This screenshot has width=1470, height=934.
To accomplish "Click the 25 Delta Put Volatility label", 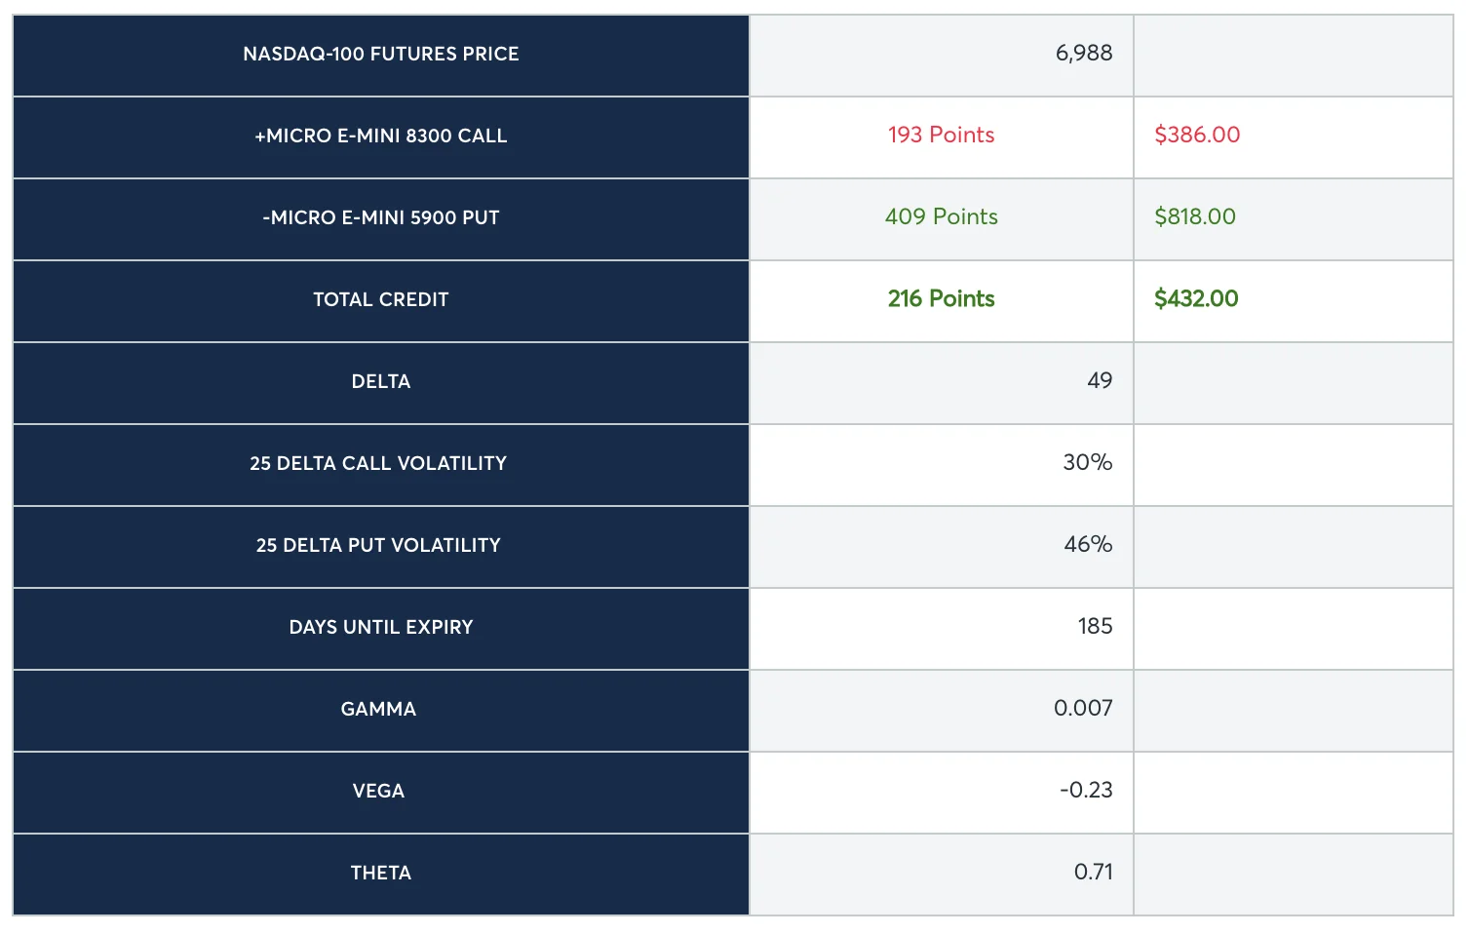I will click(378, 546).
